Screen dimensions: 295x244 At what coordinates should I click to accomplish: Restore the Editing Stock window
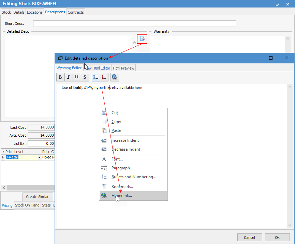[x=278, y=4]
